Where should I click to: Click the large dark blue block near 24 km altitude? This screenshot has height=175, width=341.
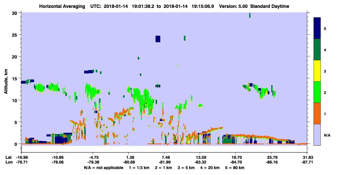[158, 39]
